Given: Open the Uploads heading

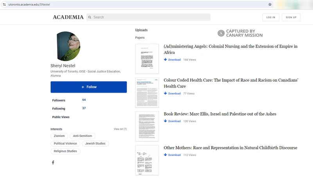Looking at the screenshot, I should pyautogui.click(x=141, y=30).
